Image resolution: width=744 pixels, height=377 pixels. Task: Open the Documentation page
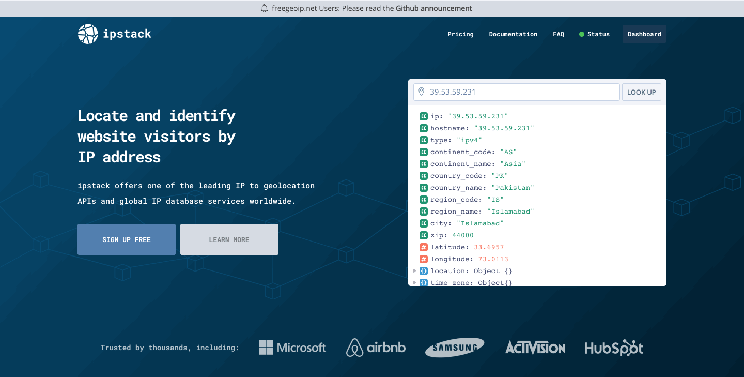(513, 34)
